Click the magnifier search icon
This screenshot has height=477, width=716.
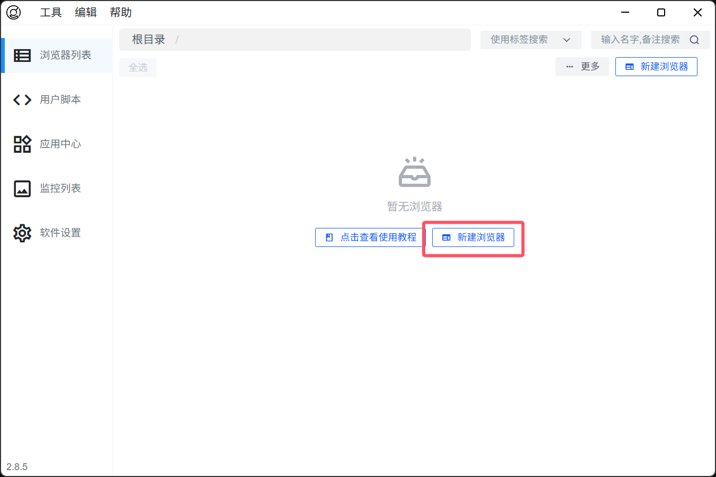tap(694, 40)
